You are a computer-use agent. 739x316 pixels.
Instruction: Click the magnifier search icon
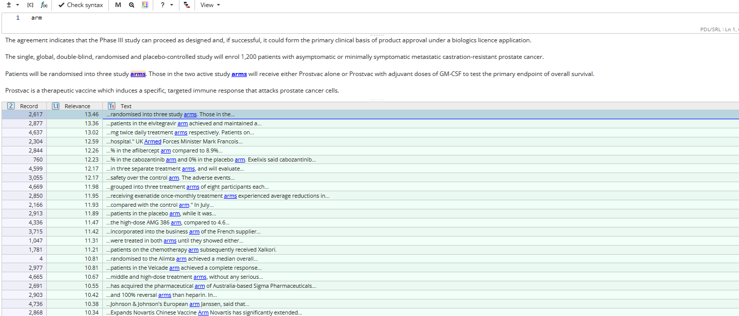(x=132, y=5)
